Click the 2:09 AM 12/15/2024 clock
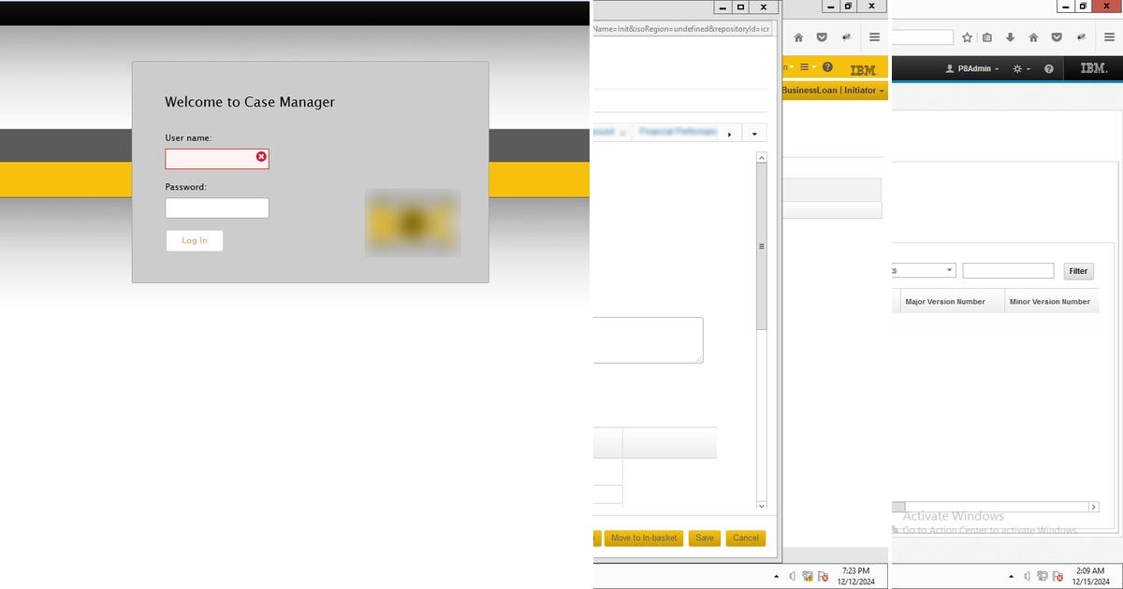 [1090, 576]
